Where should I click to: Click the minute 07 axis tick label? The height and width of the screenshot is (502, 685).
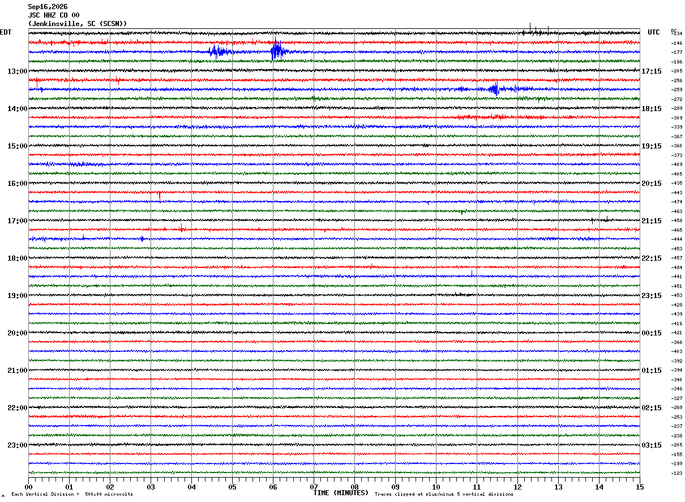click(x=314, y=487)
